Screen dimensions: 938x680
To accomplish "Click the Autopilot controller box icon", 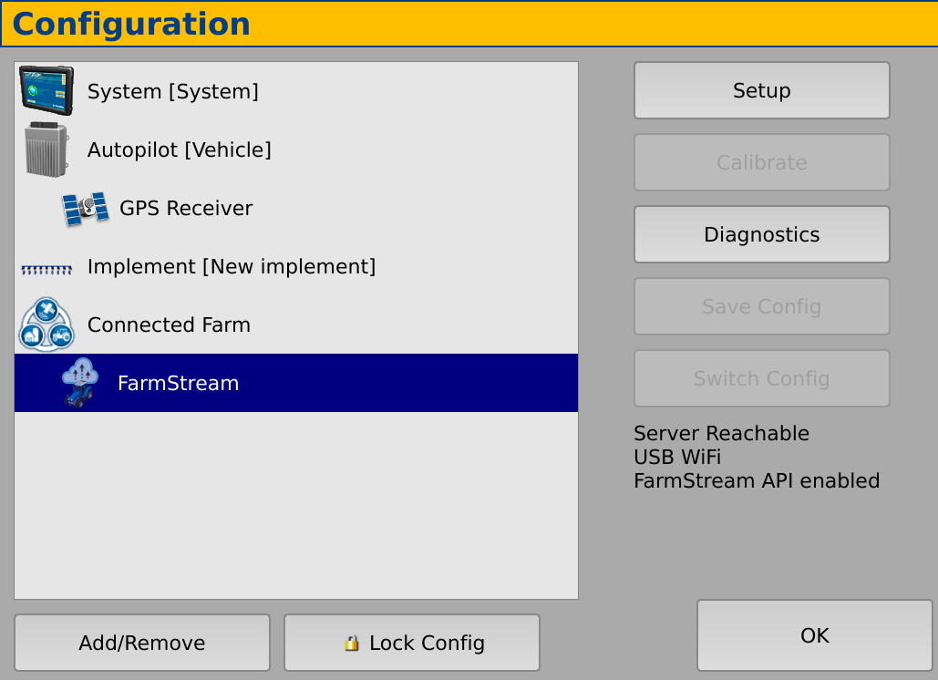I will tap(46, 149).
